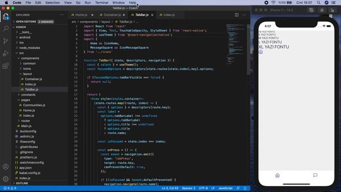Open the Manage gear menu

click(6, 179)
